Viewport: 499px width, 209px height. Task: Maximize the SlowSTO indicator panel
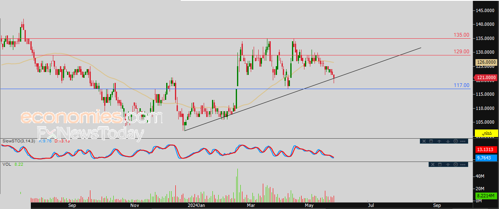pyautogui.click(x=431, y=141)
